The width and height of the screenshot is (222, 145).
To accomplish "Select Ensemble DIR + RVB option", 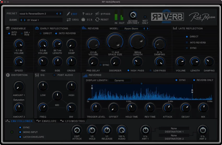I will [22, 33].
